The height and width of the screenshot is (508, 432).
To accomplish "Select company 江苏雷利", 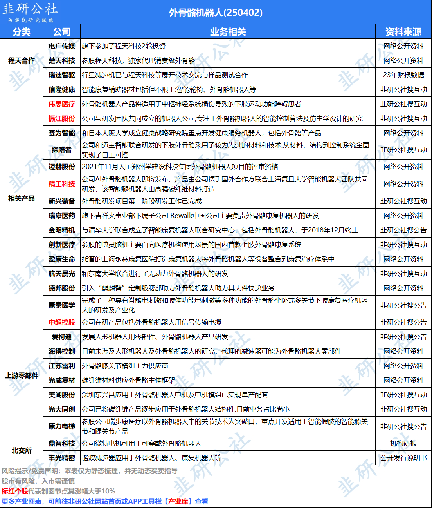I will tap(62, 366).
